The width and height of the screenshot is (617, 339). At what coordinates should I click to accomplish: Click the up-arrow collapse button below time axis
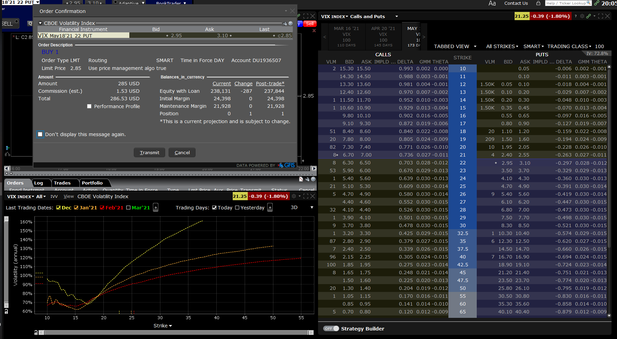pos(6,174)
